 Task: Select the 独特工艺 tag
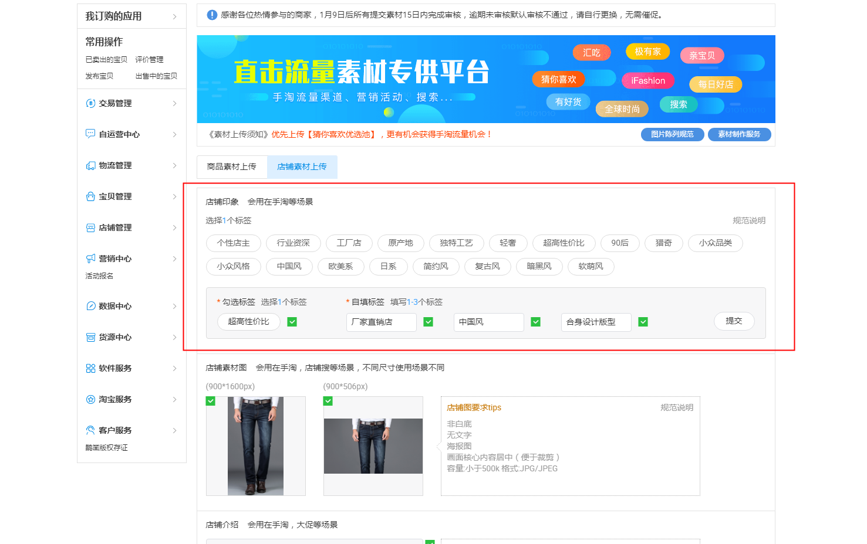(x=456, y=243)
